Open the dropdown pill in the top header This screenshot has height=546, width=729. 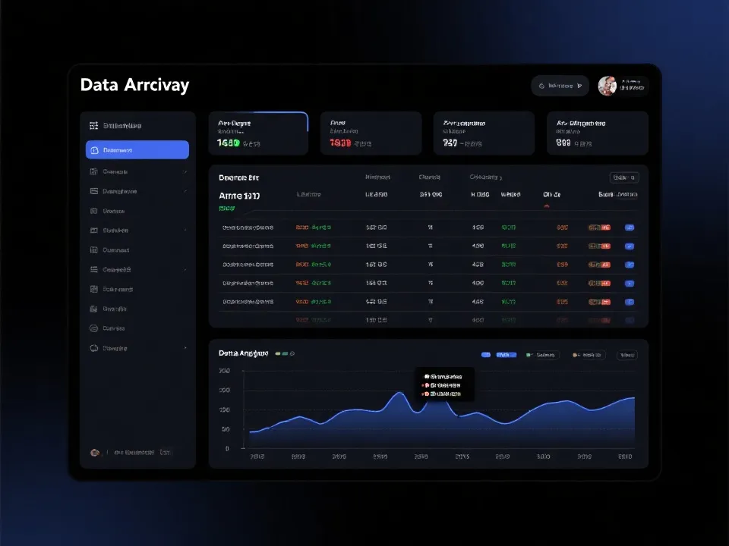560,86
